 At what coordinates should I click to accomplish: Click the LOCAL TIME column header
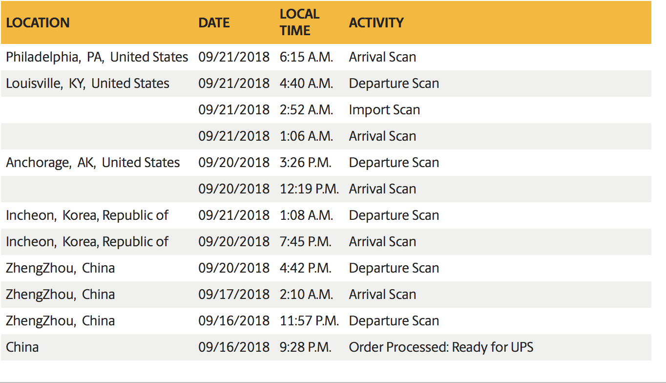click(x=299, y=22)
